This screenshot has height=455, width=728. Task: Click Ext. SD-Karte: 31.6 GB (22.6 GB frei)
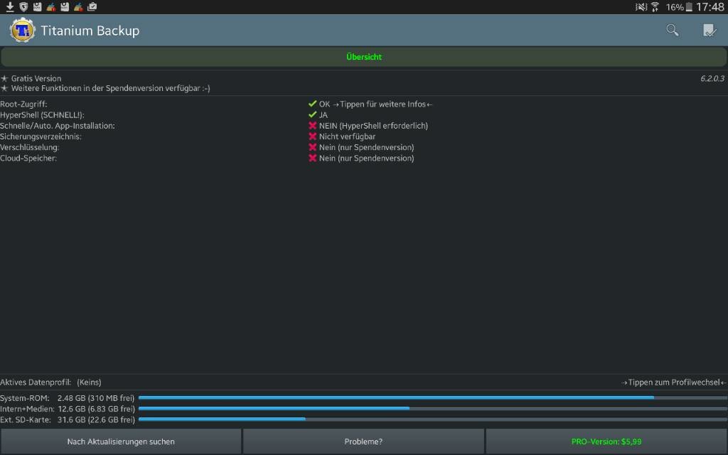point(68,419)
